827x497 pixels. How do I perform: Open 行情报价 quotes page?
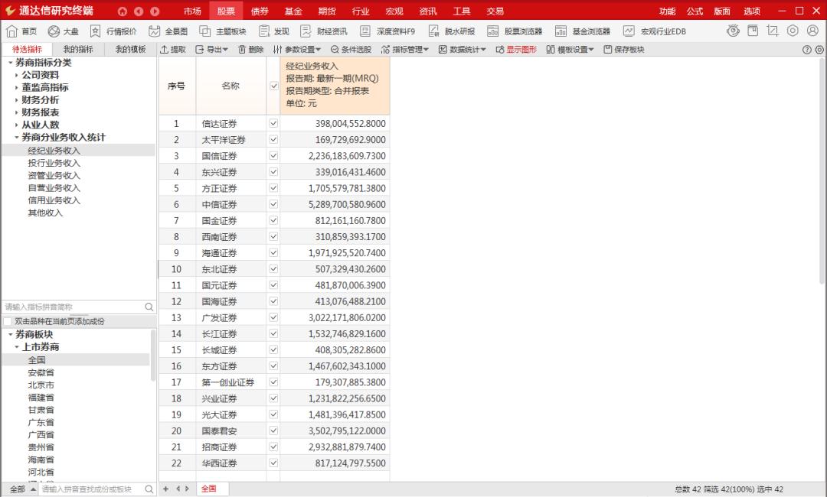(x=112, y=31)
